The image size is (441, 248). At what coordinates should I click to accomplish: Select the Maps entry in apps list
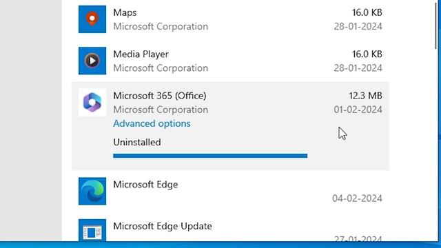tap(230, 19)
